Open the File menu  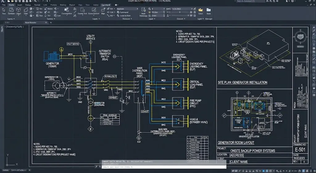[x=4, y=5]
